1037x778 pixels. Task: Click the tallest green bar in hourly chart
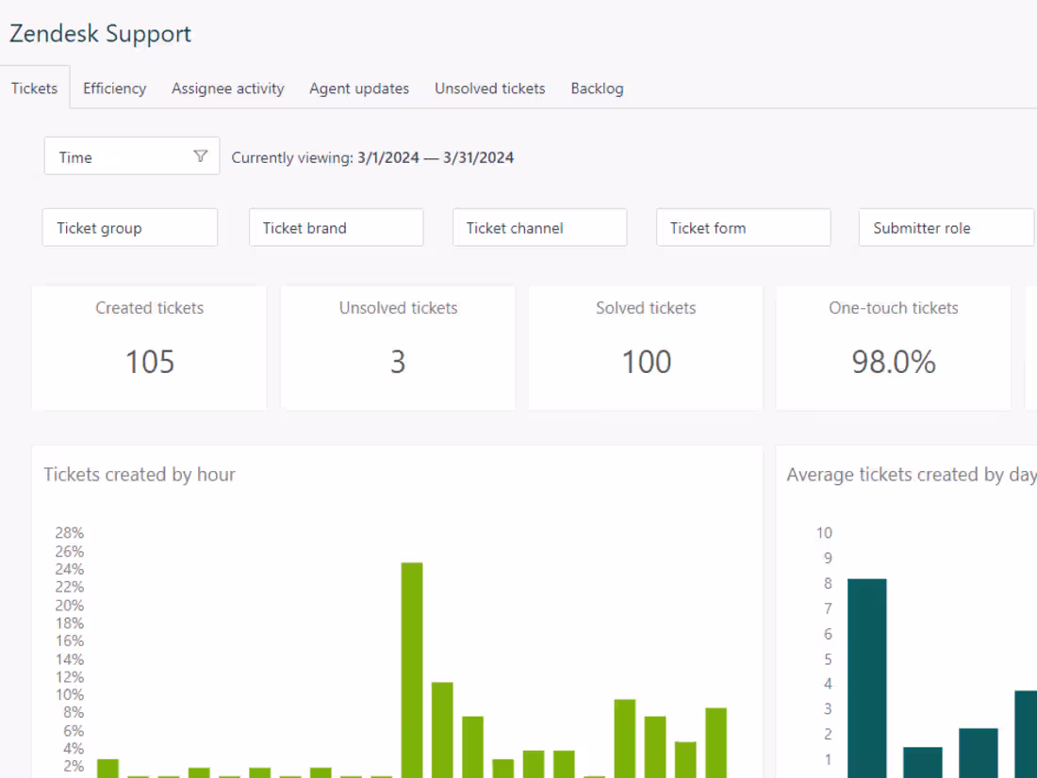[x=412, y=669]
